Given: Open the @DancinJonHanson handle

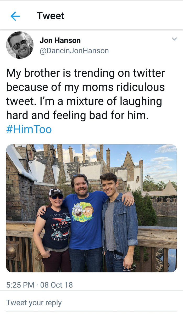Looking at the screenshot, I should [x=74, y=51].
